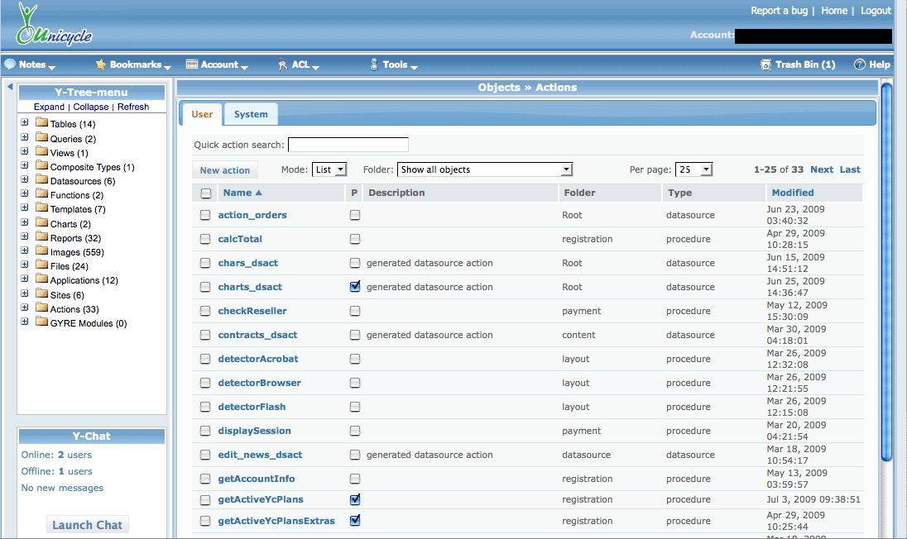Viewport: 907px width, 539px height.
Task: Click the ACL keys icon
Action: 283,64
